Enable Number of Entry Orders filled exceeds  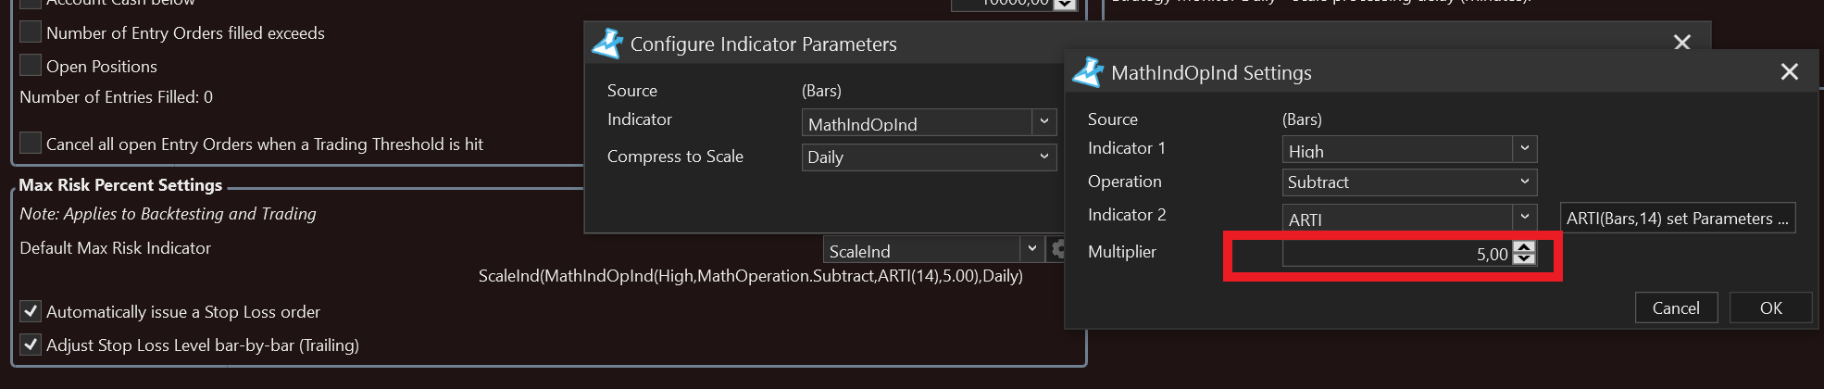click(x=31, y=32)
